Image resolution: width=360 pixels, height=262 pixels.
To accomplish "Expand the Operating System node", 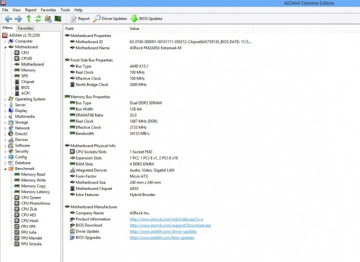I will coord(5,99).
